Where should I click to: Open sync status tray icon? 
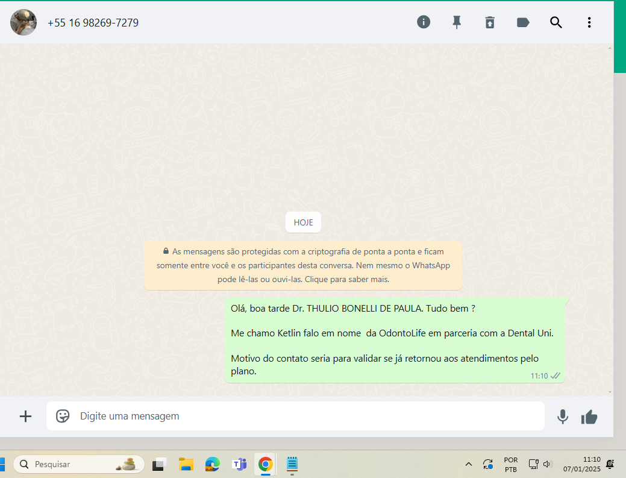coord(488,464)
